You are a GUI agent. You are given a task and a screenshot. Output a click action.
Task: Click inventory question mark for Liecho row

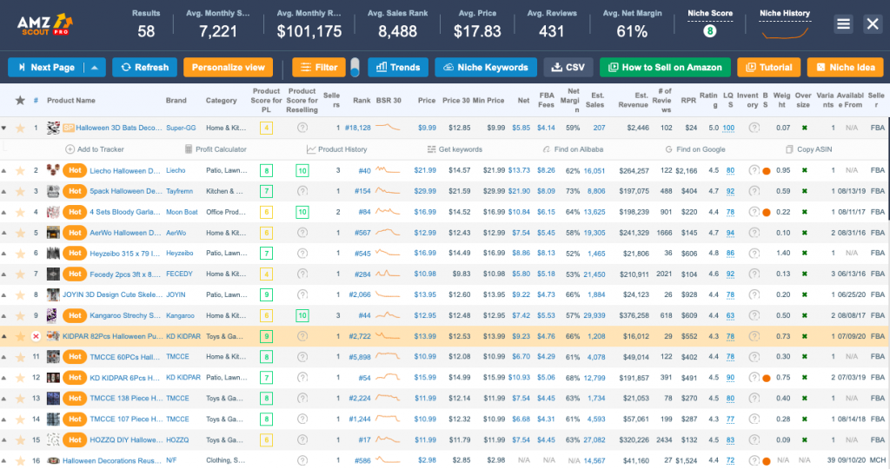pos(754,170)
